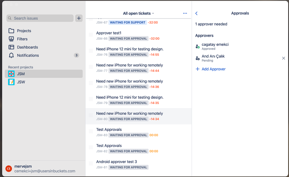Open Dashboards in the sidebar
Image resolution: width=289 pixels, height=177 pixels.
44,47
